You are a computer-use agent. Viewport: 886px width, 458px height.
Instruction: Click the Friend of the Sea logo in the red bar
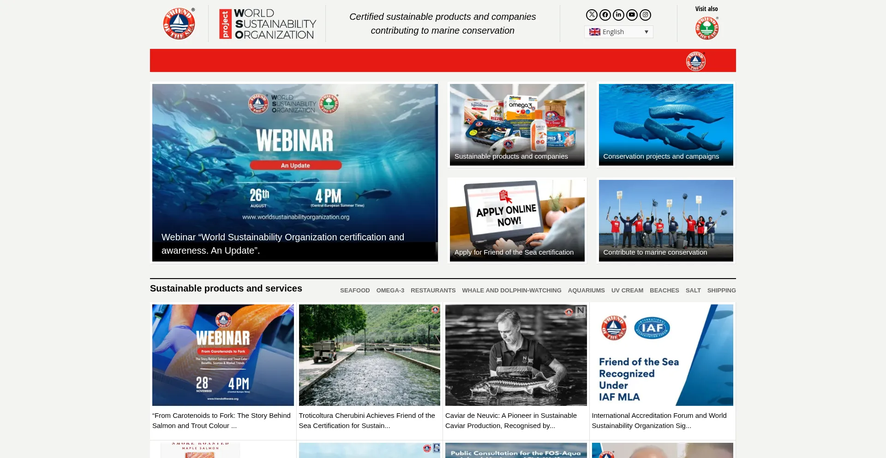pyautogui.click(x=696, y=61)
